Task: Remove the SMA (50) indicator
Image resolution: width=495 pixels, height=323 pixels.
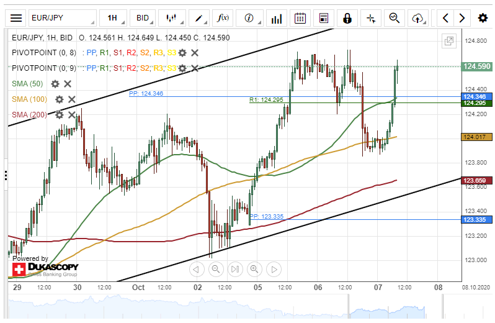Action: (68, 84)
